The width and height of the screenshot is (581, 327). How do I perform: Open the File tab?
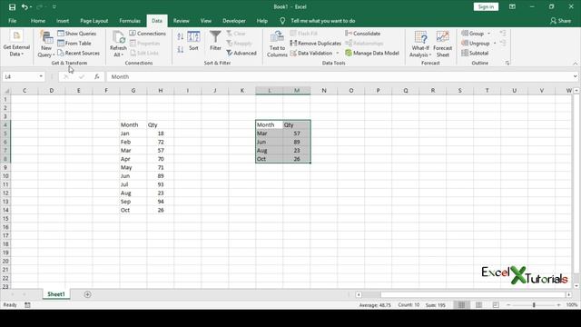12,21
